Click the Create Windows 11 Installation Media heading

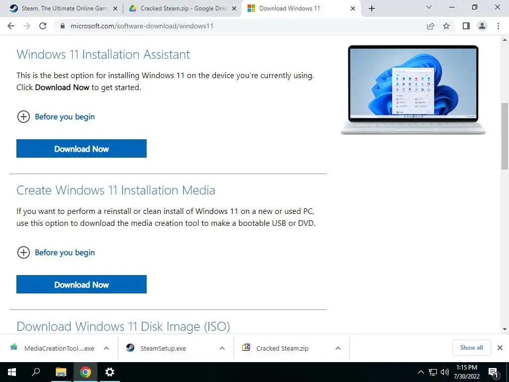[x=116, y=190]
